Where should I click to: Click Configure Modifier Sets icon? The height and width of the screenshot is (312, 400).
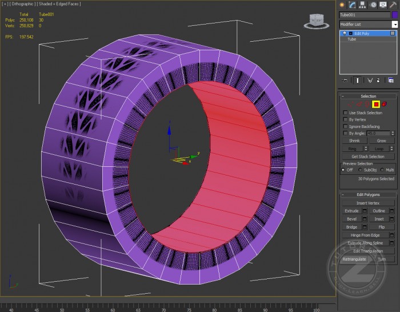392,81
